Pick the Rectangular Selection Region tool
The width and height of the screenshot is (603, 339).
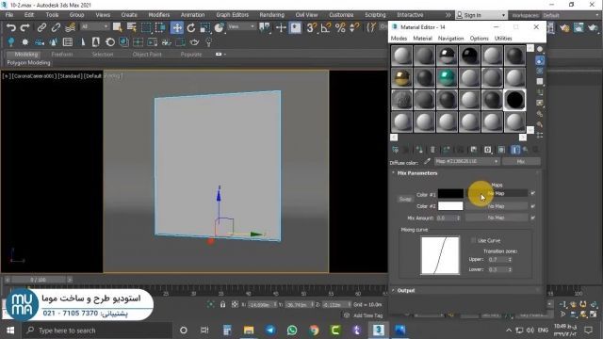[x=146, y=27]
